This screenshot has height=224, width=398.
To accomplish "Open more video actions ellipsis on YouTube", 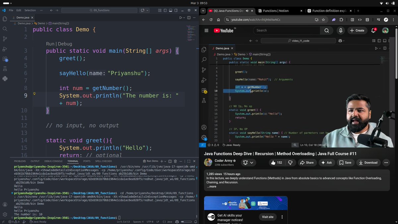I will [x=386, y=163].
